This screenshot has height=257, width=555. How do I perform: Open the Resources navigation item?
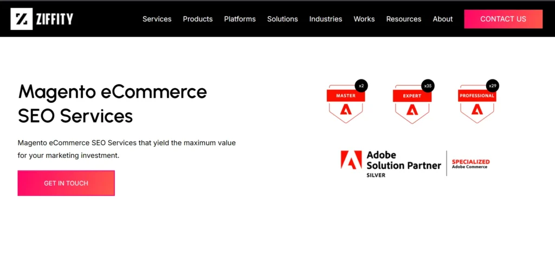(403, 19)
